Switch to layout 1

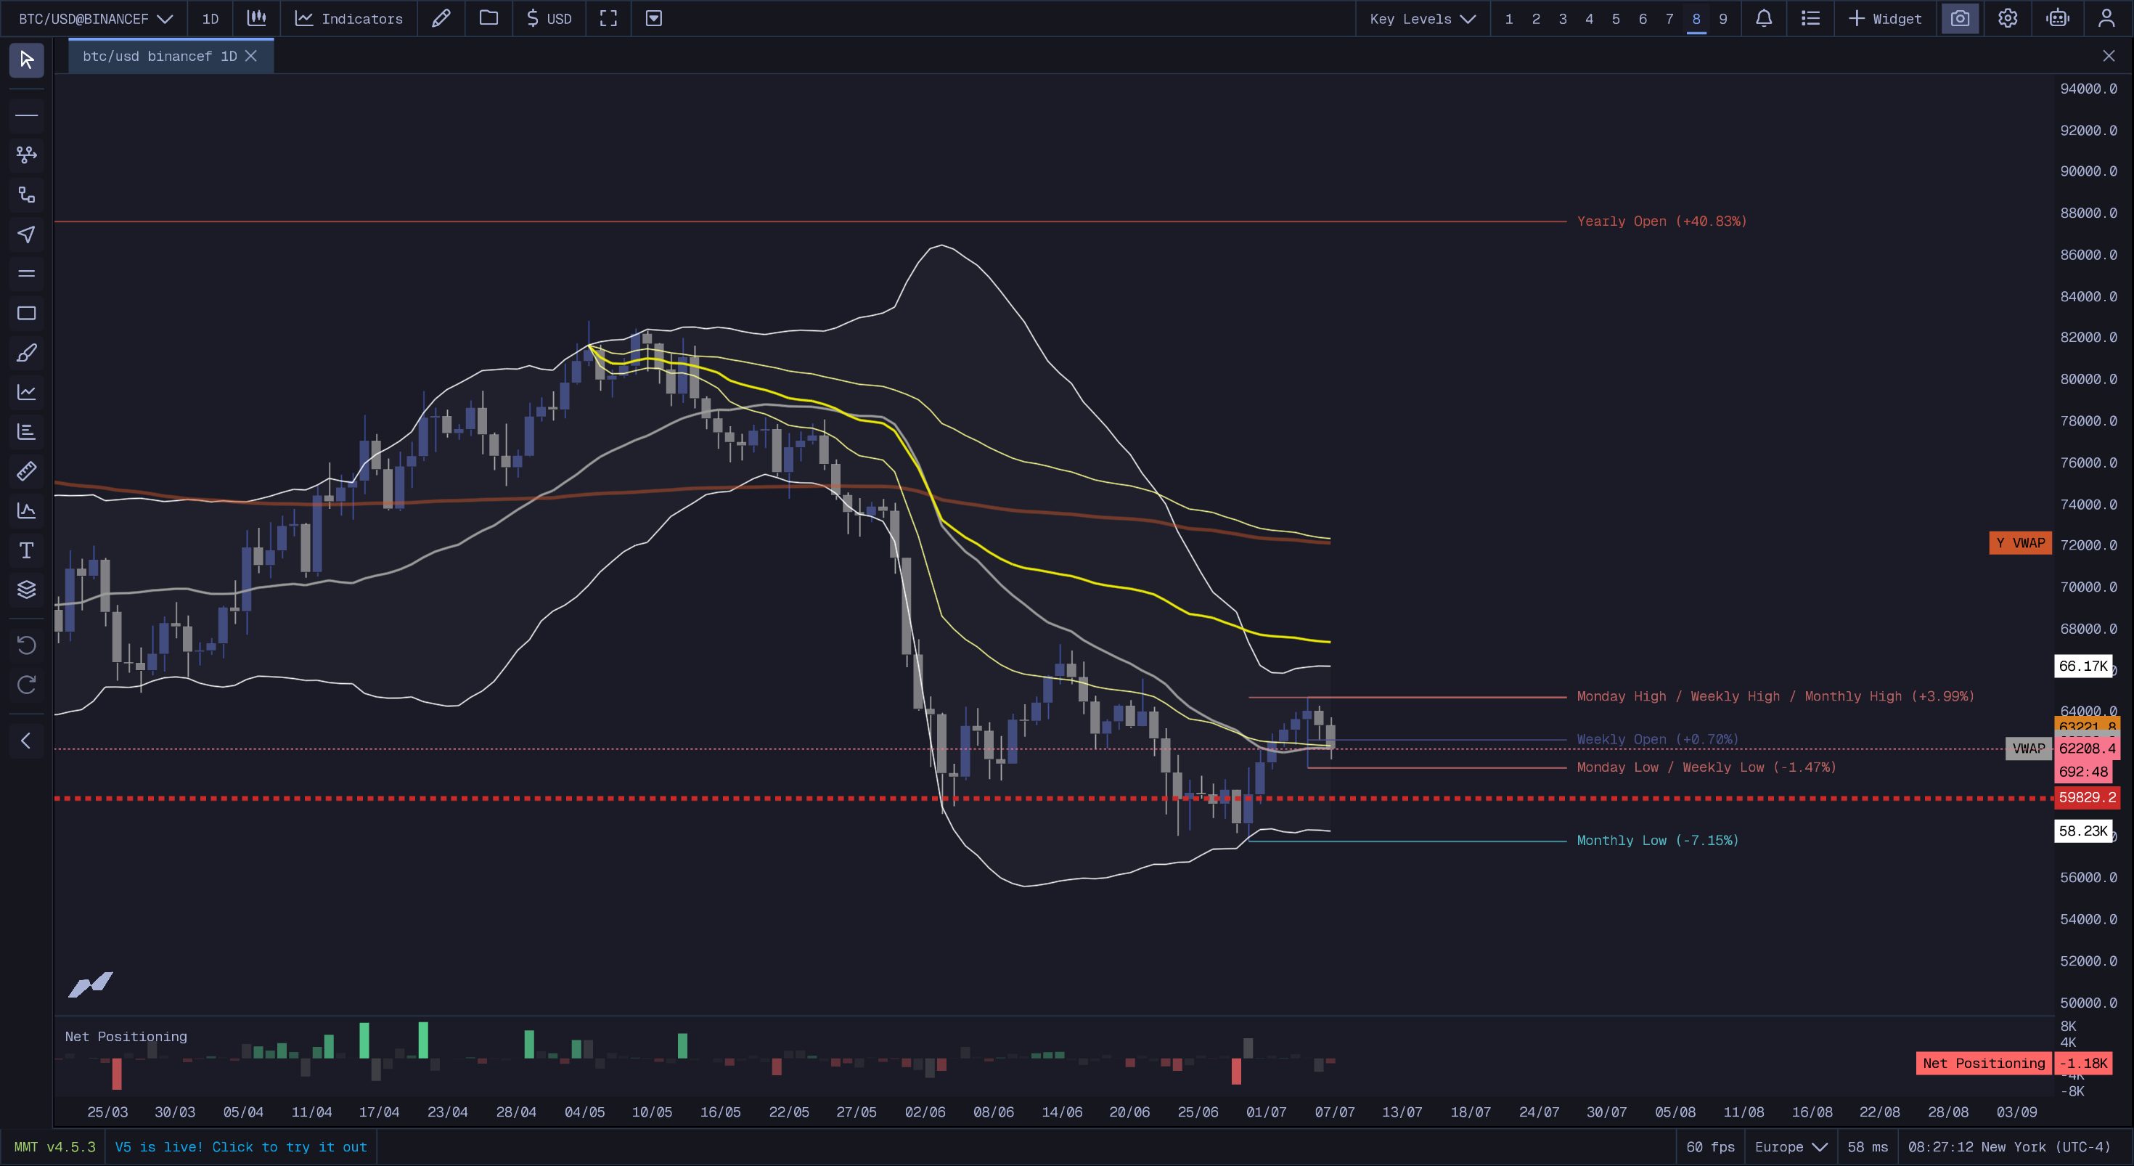click(x=1509, y=18)
